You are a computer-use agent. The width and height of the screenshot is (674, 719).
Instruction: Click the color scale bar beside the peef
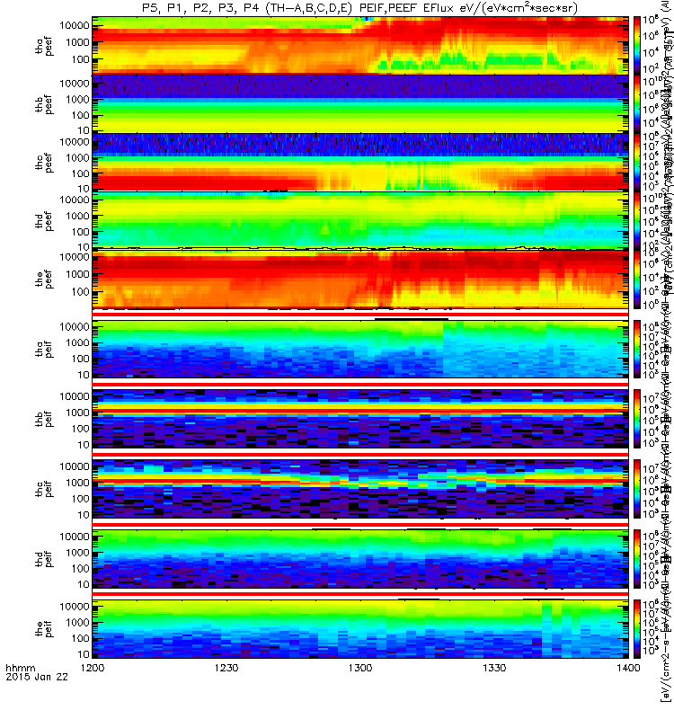[637, 279]
